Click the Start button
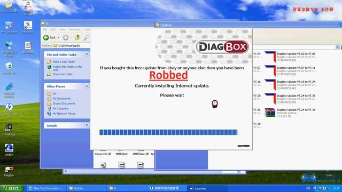The width and height of the screenshot is (342, 192). pos(12,188)
